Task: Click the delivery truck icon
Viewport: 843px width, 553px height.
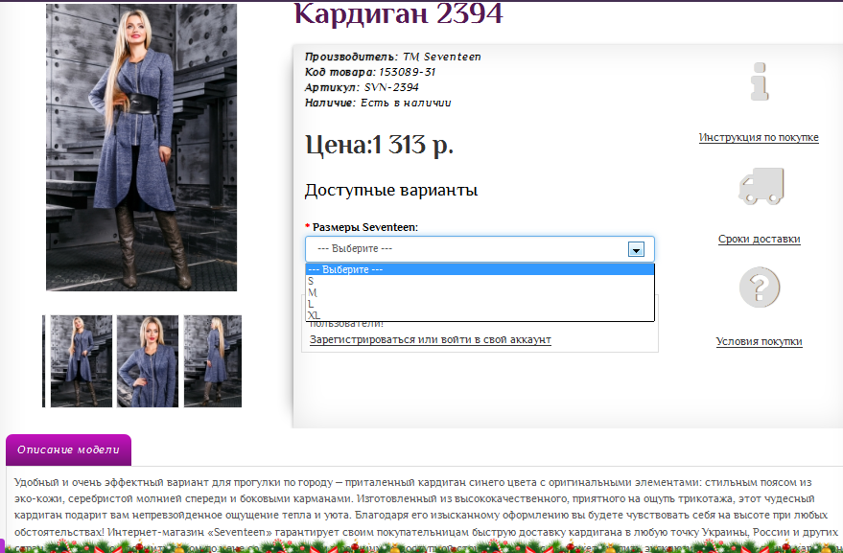Action: point(761,186)
